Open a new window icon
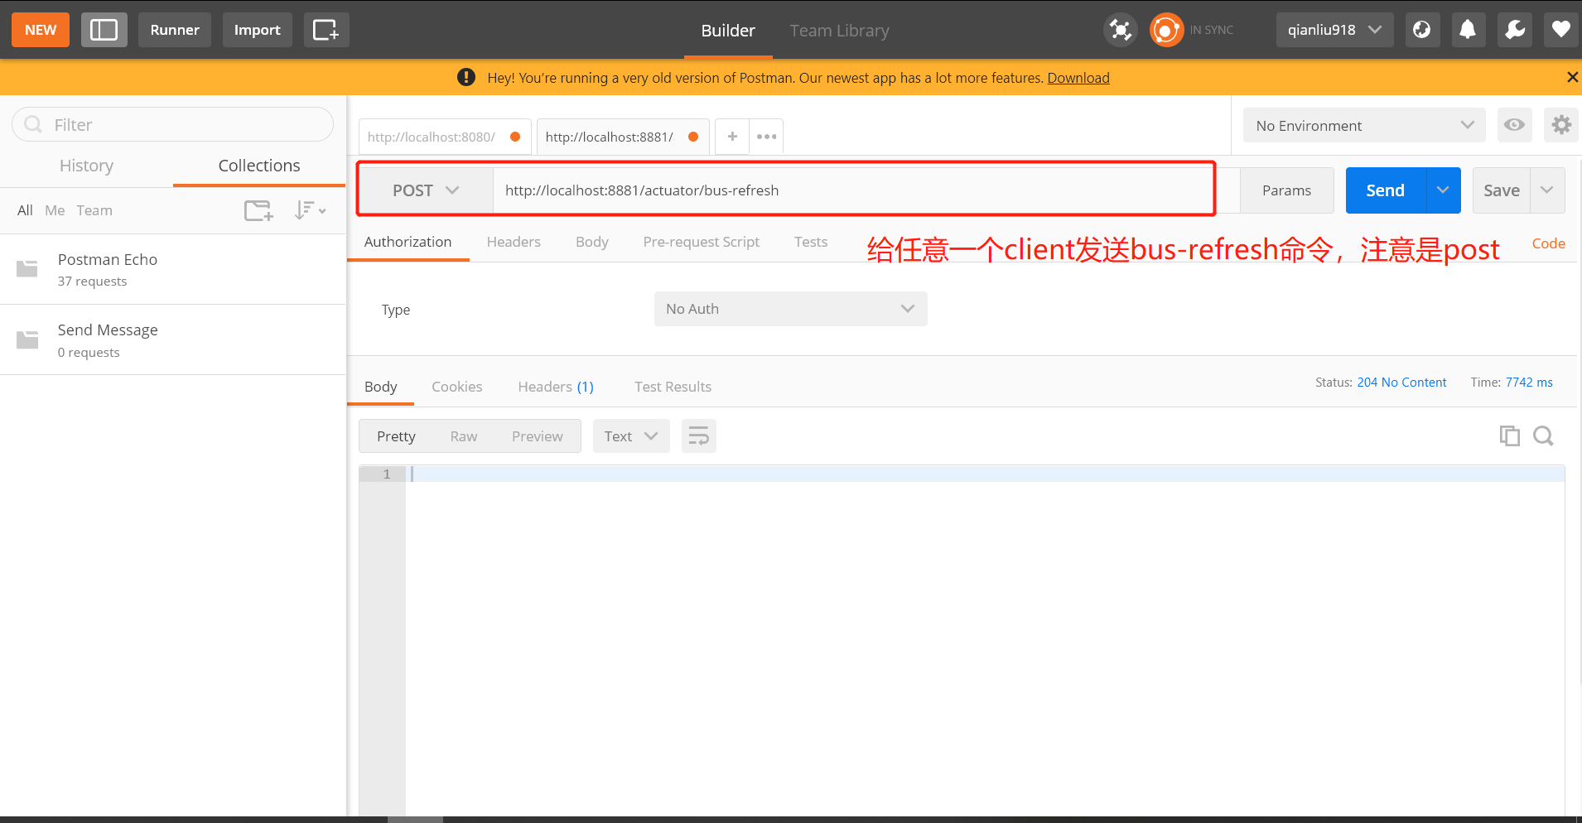This screenshot has width=1582, height=823. click(326, 30)
